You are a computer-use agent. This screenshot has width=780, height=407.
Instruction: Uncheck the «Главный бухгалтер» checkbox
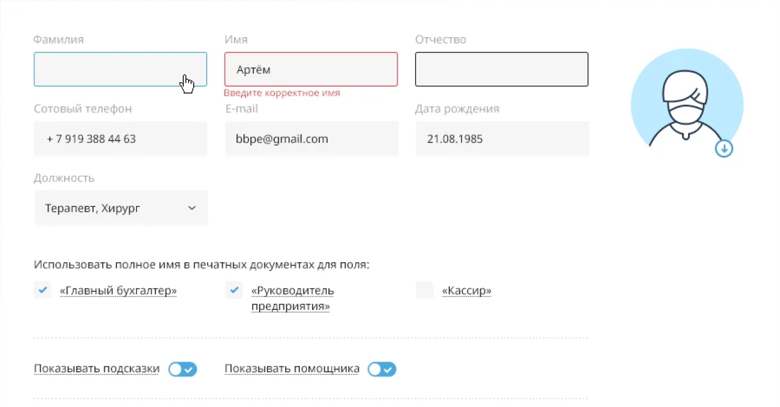click(x=42, y=290)
